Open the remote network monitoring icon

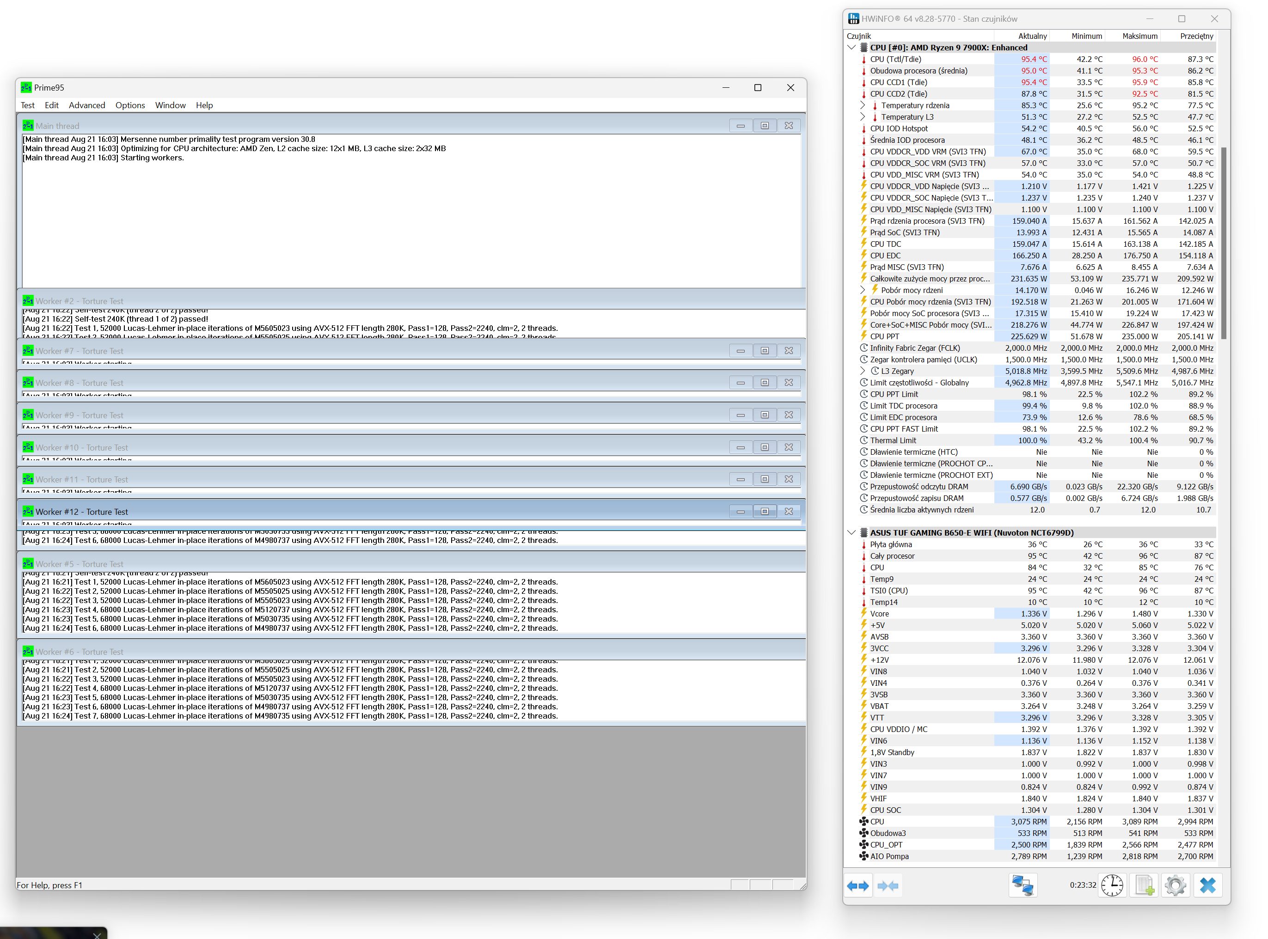[1023, 885]
